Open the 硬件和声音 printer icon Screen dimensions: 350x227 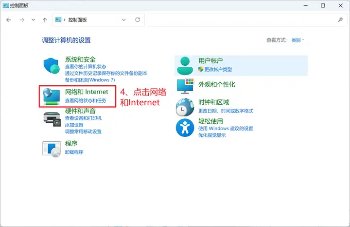point(52,119)
